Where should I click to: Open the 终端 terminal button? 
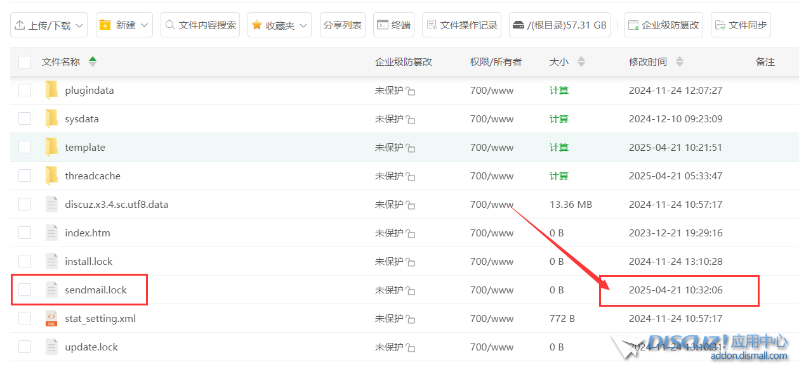click(x=393, y=25)
